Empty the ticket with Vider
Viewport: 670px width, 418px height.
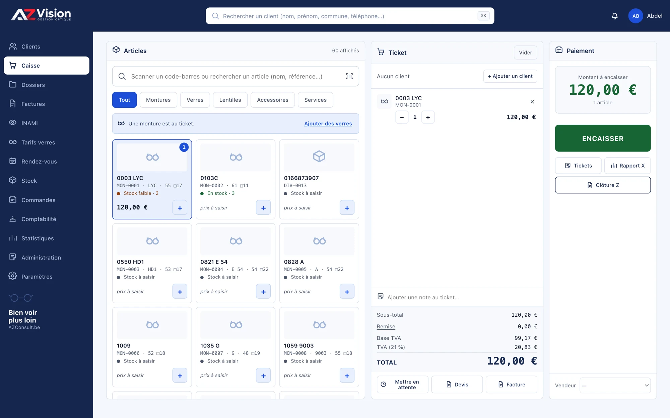pos(525,53)
